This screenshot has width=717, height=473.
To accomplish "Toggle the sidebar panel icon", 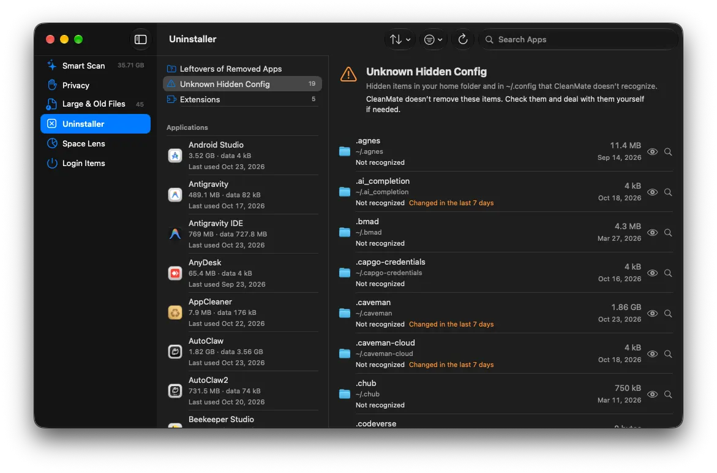I will tap(140, 39).
